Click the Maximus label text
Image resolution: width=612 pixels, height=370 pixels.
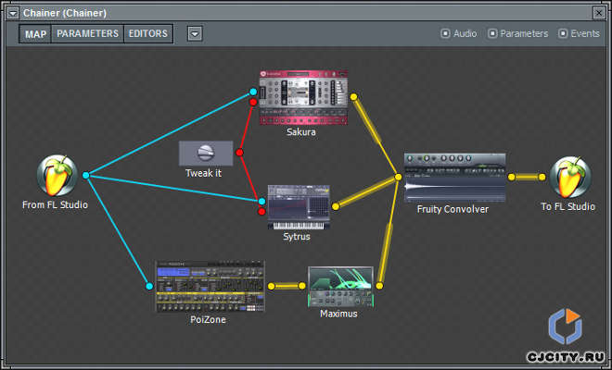338,314
